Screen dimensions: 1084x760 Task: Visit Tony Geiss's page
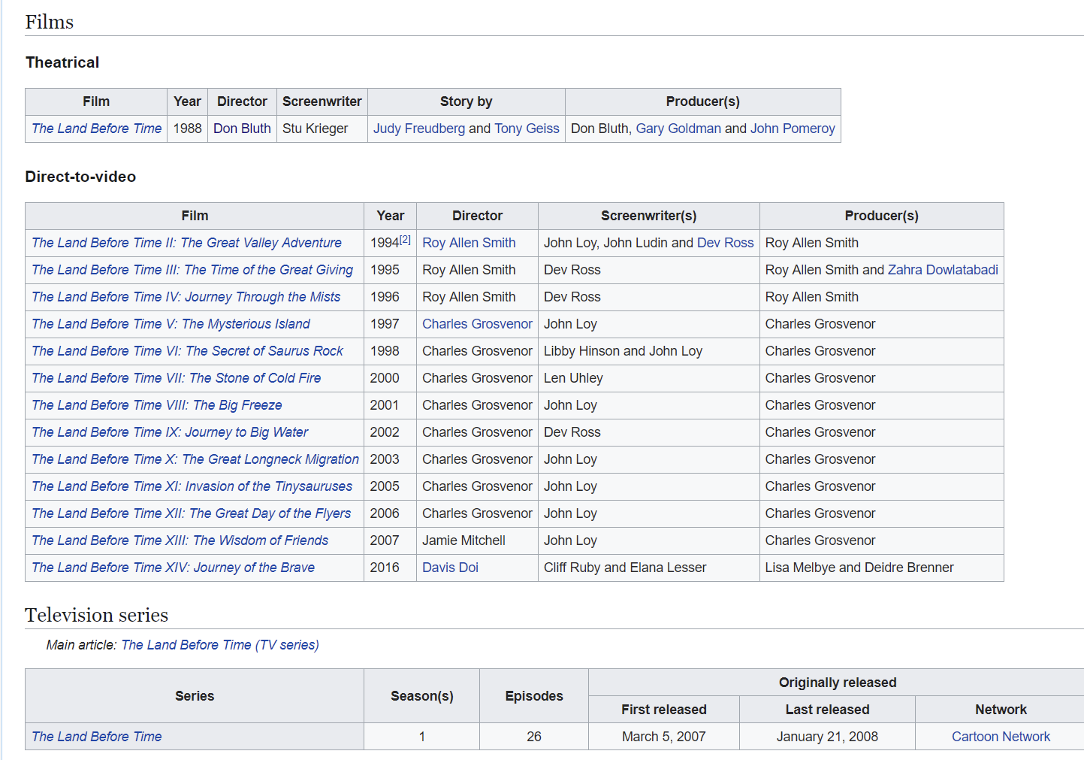coord(527,129)
